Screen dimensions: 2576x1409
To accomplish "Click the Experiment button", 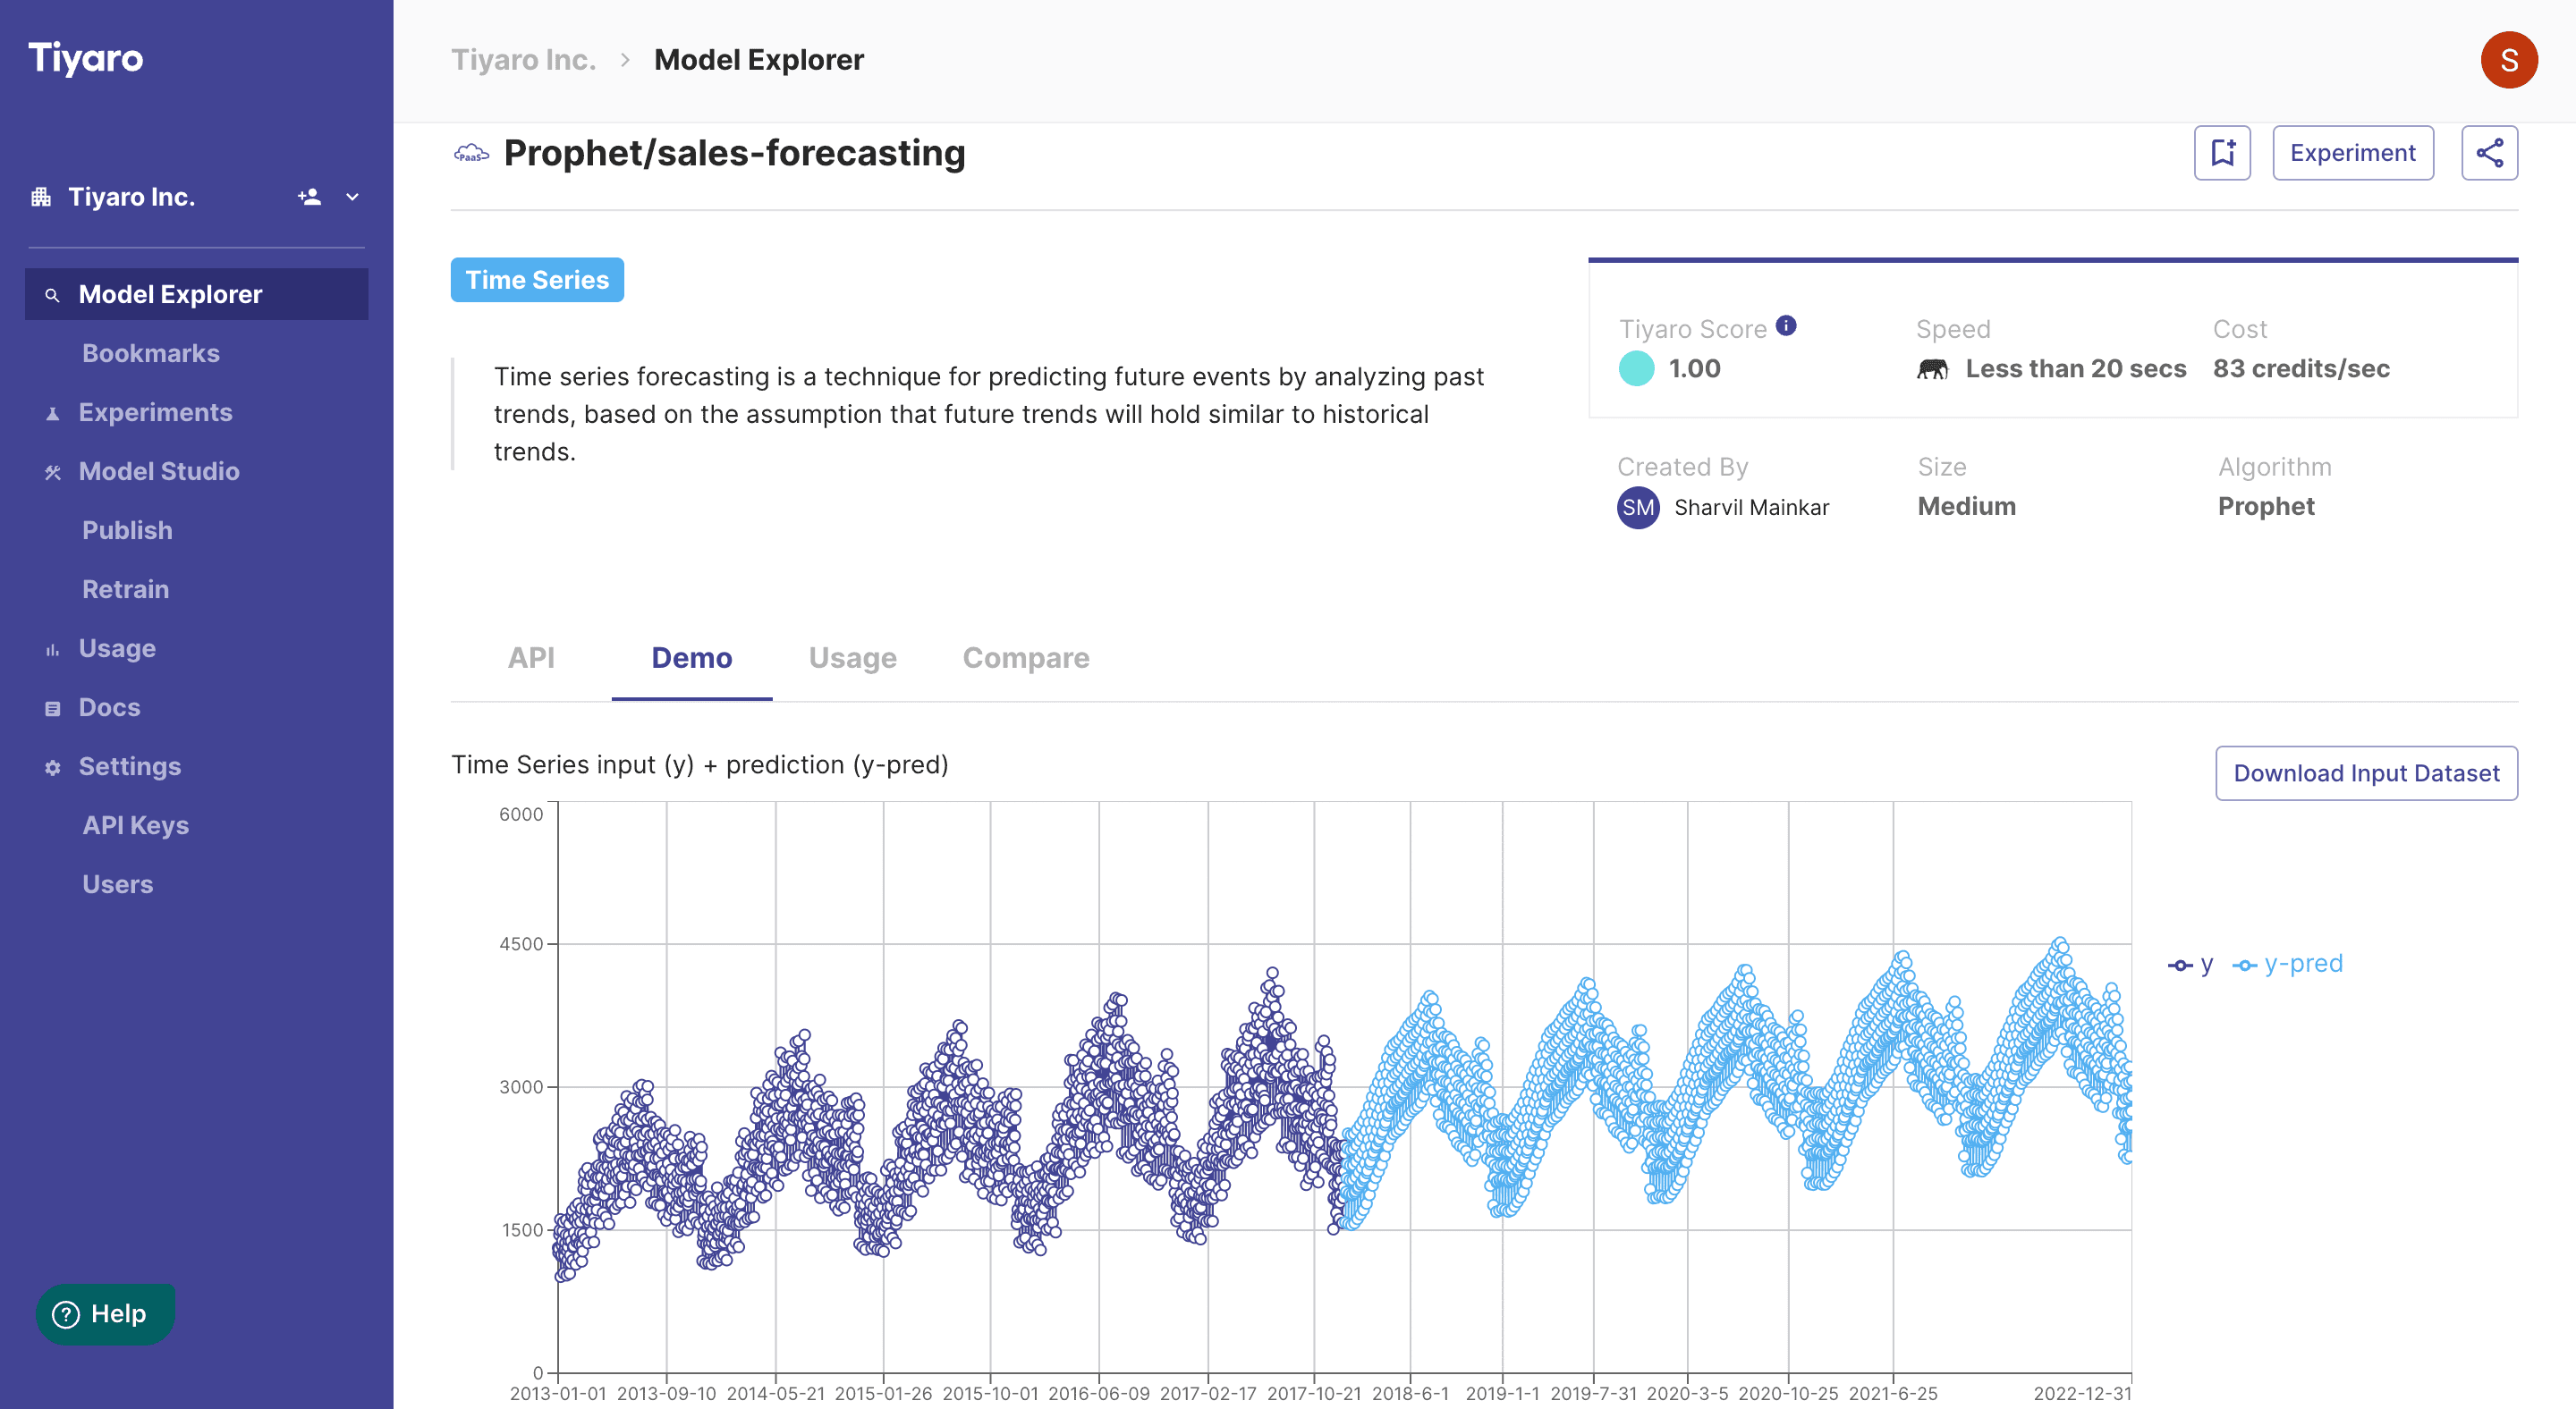I will point(2352,153).
